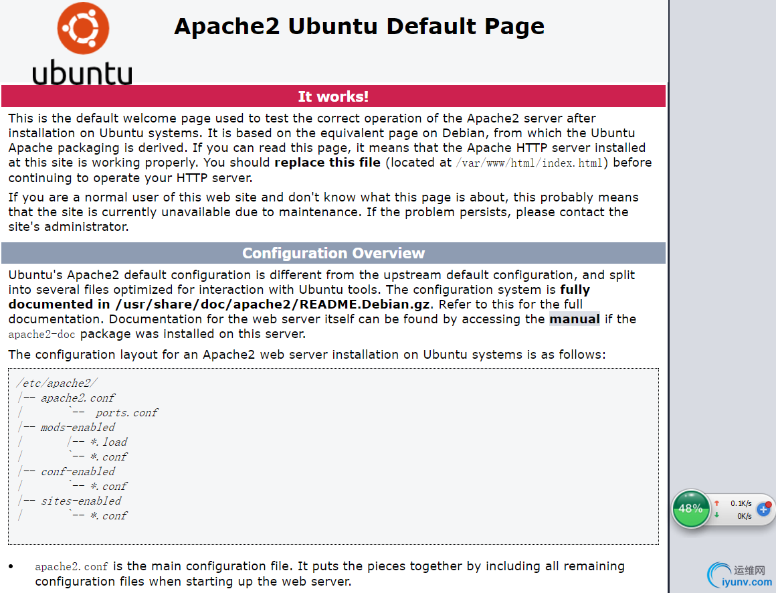The height and width of the screenshot is (593, 776).
Task: Click the 0.1K/s upload speed value
Action: (741, 503)
